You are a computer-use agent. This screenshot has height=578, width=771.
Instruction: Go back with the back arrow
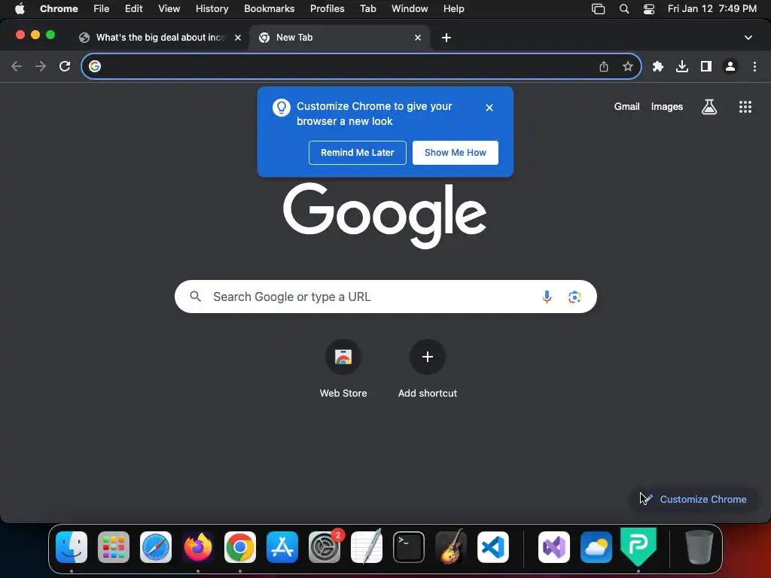pos(17,66)
